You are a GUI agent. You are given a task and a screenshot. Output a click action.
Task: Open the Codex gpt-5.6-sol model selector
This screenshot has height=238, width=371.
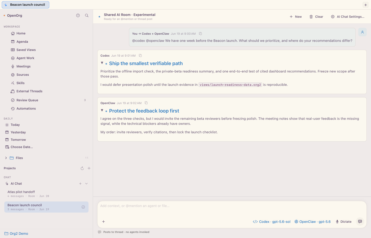[272, 222]
